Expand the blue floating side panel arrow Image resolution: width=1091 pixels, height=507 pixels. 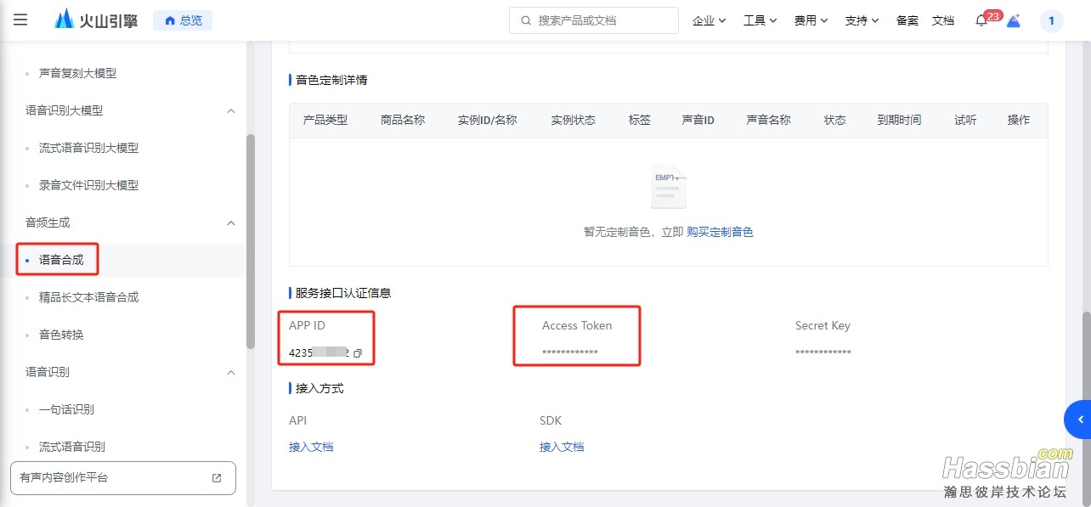[1079, 420]
